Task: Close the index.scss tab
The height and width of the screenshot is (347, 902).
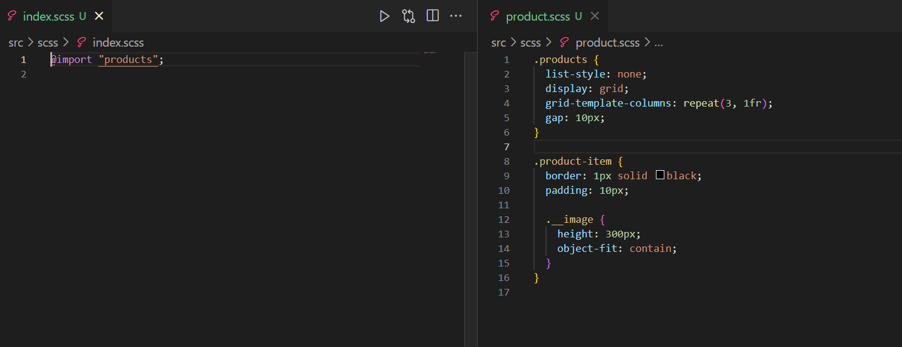Action: tap(99, 16)
